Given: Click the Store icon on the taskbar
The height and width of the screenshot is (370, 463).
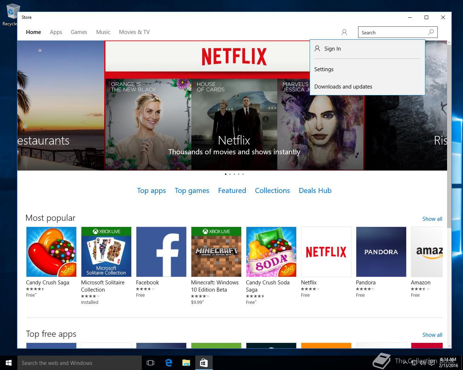Looking at the screenshot, I should click(x=204, y=363).
